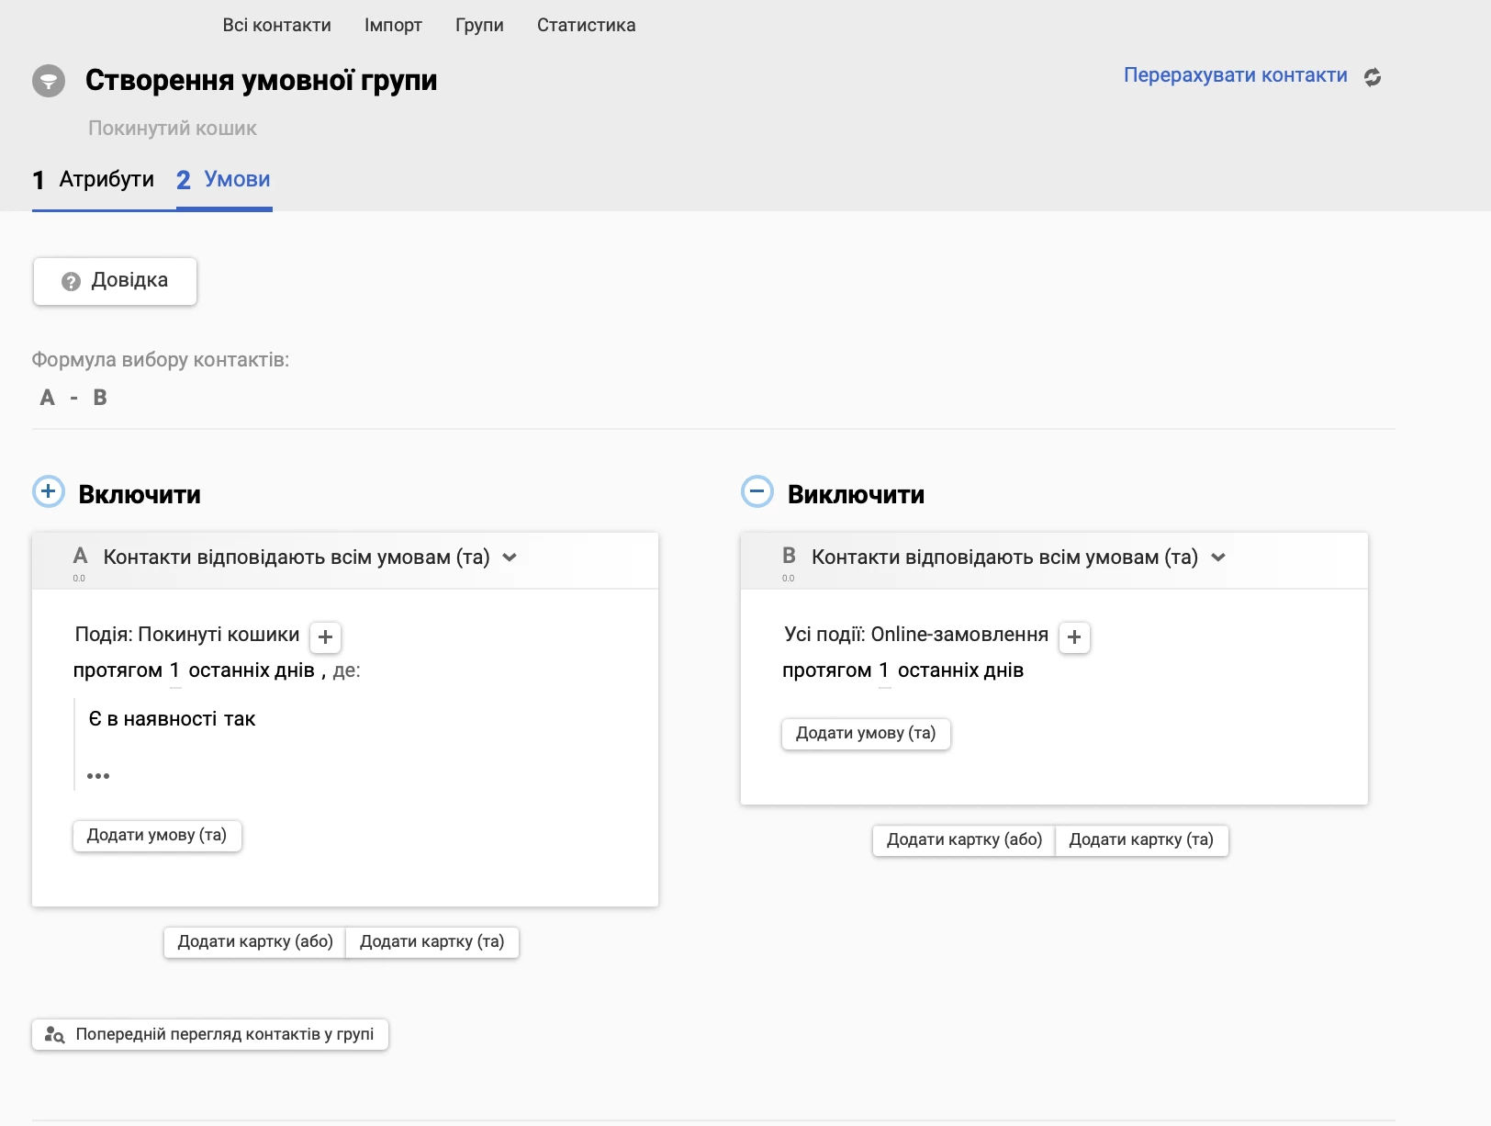The image size is (1491, 1126).
Task: Click Додати умову (та) in card B
Action: tap(866, 734)
